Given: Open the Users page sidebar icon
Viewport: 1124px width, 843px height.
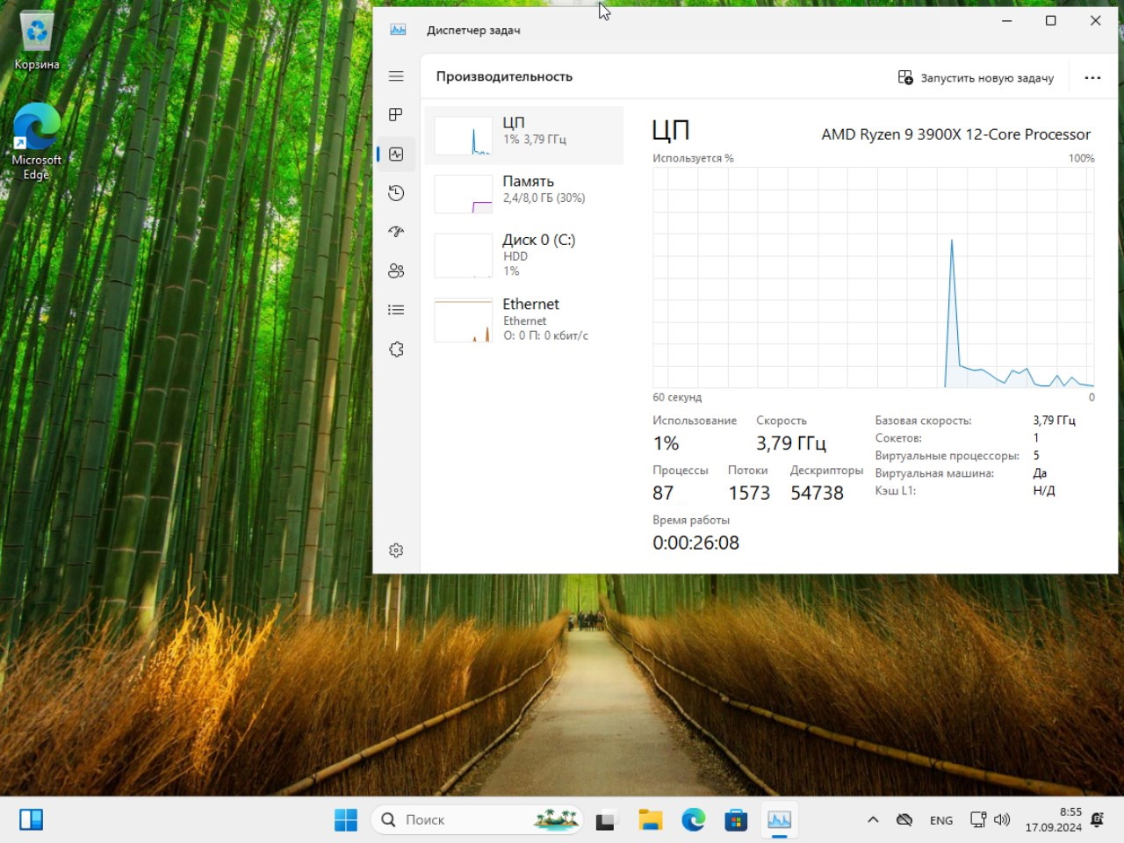Looking at the screenshot, I should [x=396, y=271].
